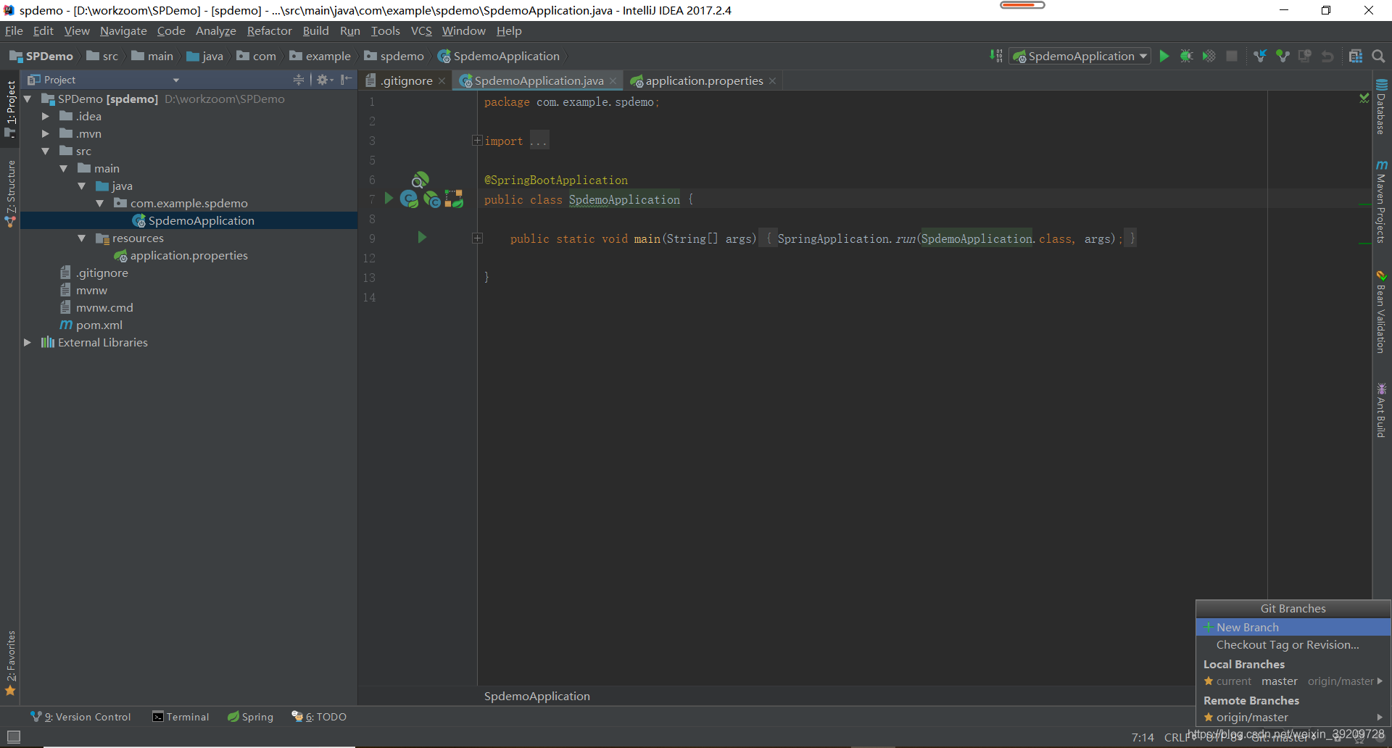Screen dimensions: 1392x748
Task: Run SpdemoApplication with green play button
Action: point(1164,56)
